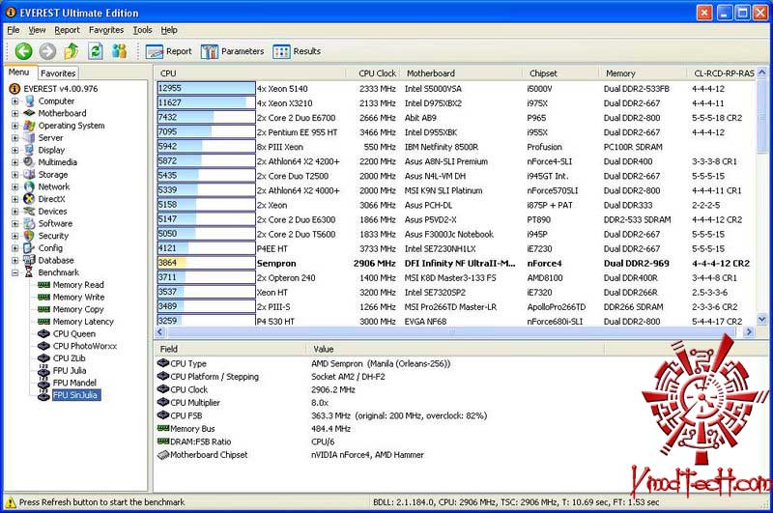Expand the Network tree node
773x513 pixels.
pos(14,186)
